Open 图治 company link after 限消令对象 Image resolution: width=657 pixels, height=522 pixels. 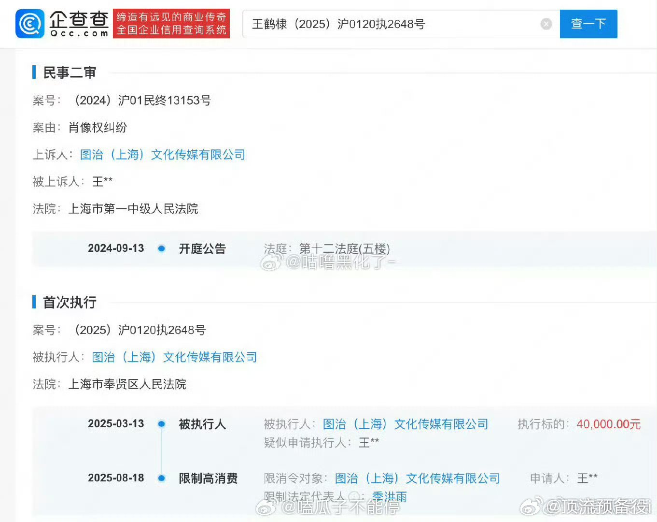point(418,478)
